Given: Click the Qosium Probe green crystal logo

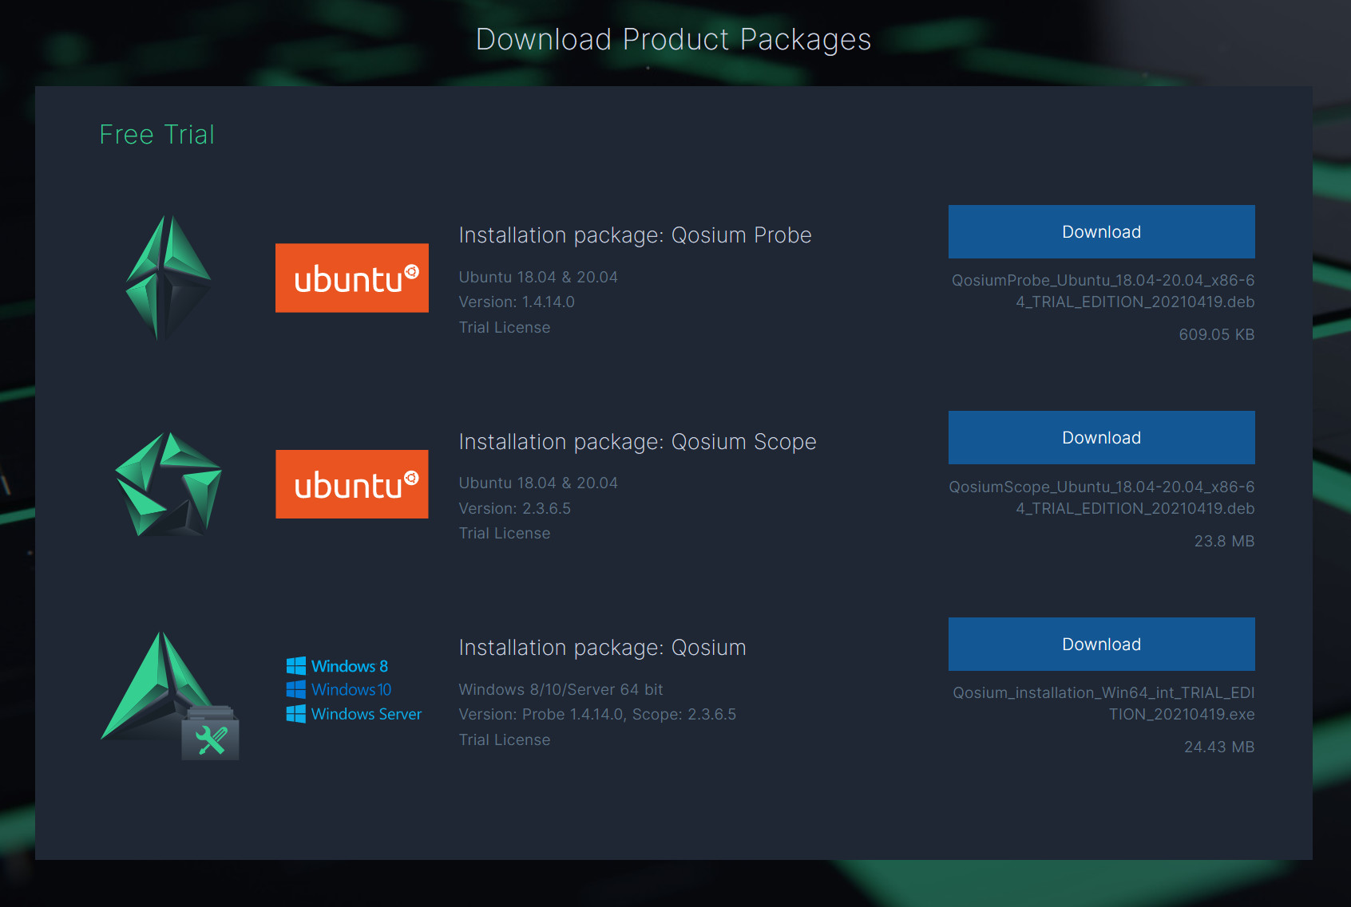Looking at the screenshot, I should pos(168,278).
